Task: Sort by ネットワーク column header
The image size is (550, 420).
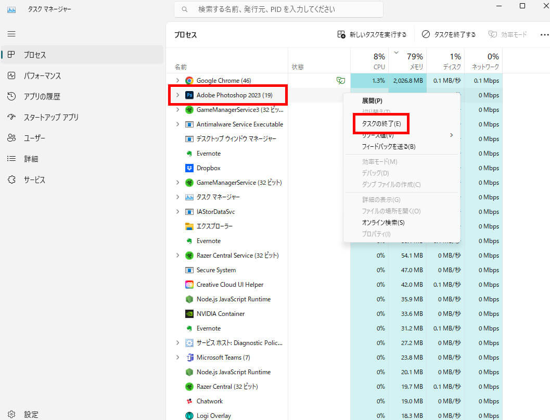Action: tap(484, 61)
